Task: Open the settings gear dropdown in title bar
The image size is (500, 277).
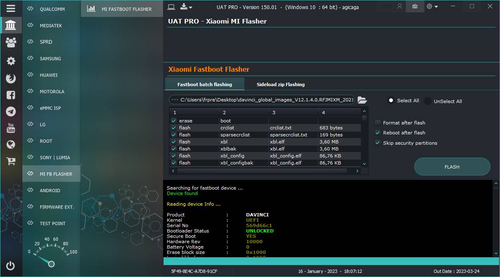Action: pos(432,7)
